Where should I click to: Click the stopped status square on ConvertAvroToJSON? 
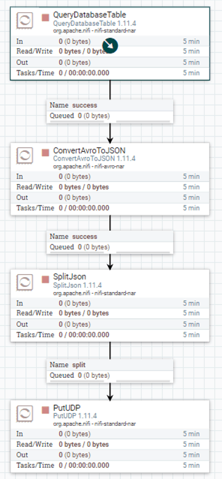[46, 152]
